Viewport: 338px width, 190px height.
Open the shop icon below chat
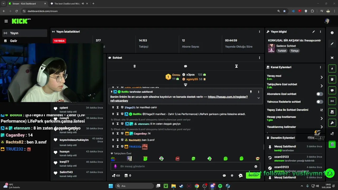(x=126, y=175)
